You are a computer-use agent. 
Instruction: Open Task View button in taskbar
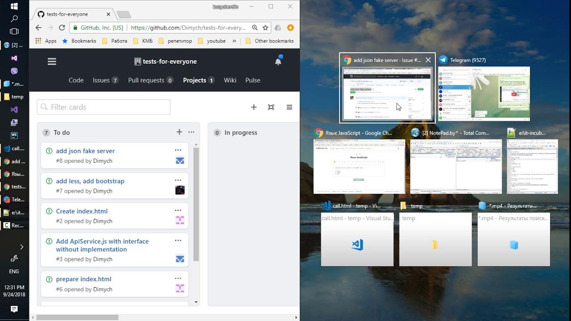tap(14, 32)
